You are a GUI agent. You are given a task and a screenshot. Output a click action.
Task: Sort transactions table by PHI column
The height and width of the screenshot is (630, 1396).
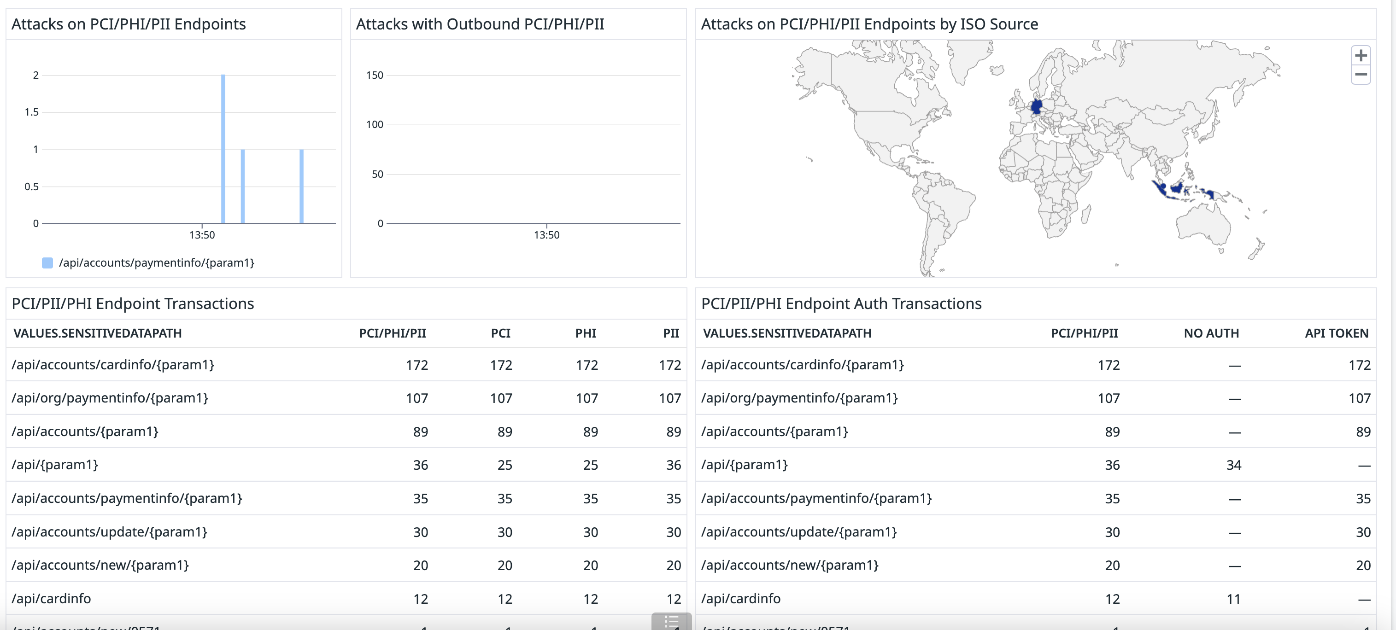tap(585, 333)
